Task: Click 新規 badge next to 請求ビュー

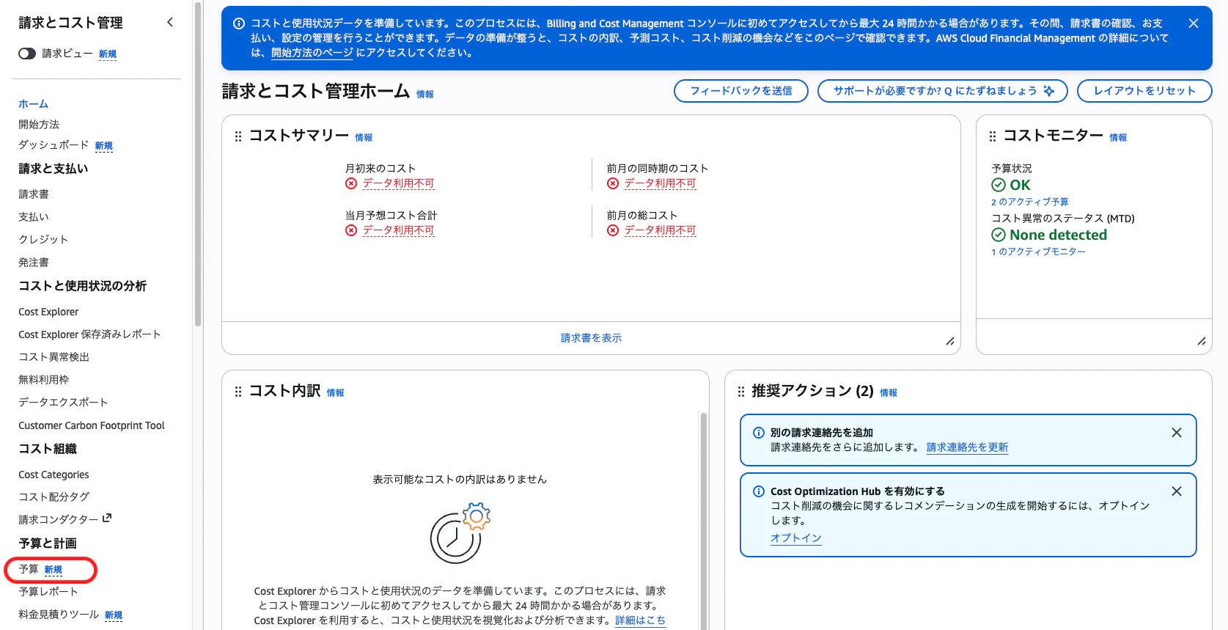Action: click(108, 54)
